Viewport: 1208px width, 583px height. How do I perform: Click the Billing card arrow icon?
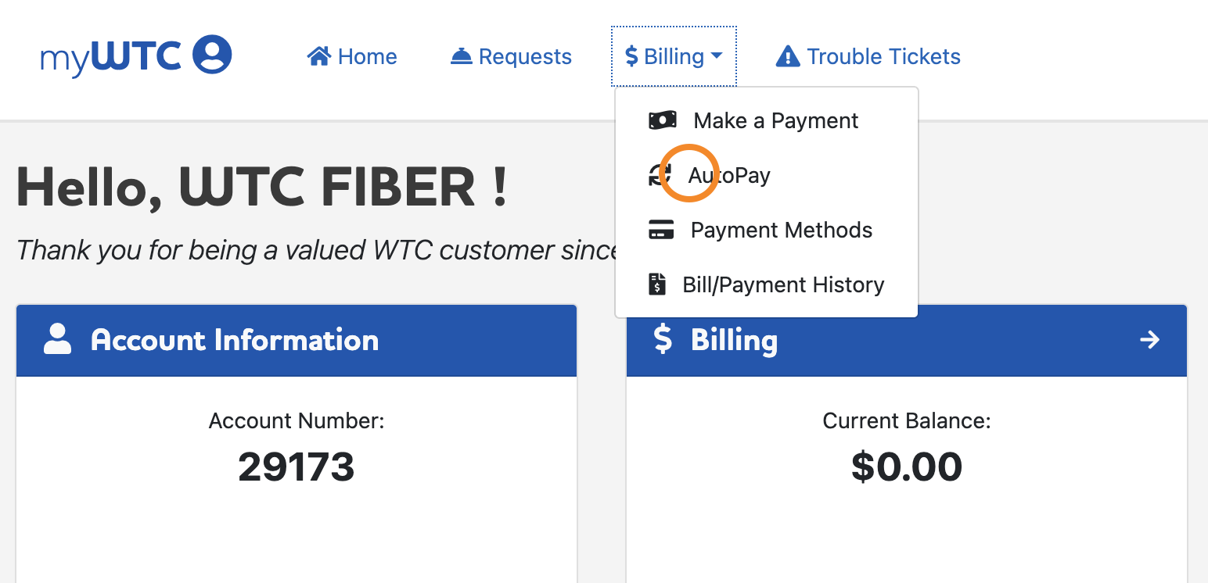(1149, 340)
